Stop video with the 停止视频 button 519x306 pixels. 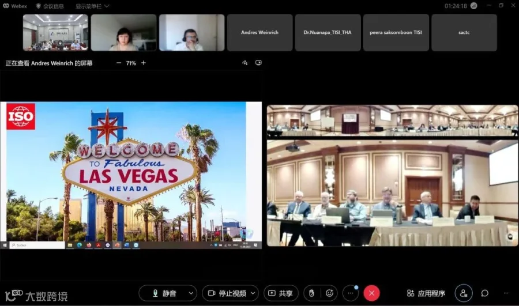227,293
